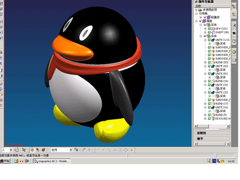This screenshot has width=240, height=180.
Task: Toggle the BLEND (83) feature checkbox
Action: [x=210, y=62]
